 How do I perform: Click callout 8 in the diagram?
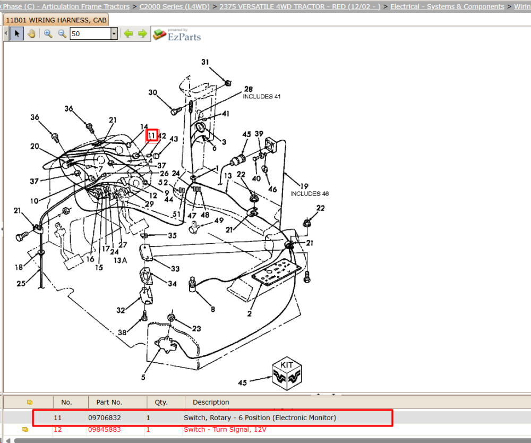click(x=213, y=309)
